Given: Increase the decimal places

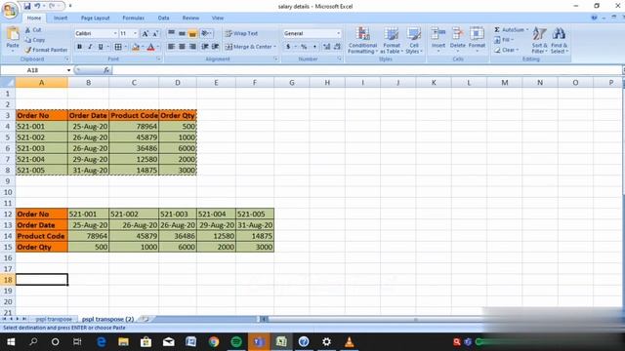Looking at the screenshot, I should click(x=326, y=47).
